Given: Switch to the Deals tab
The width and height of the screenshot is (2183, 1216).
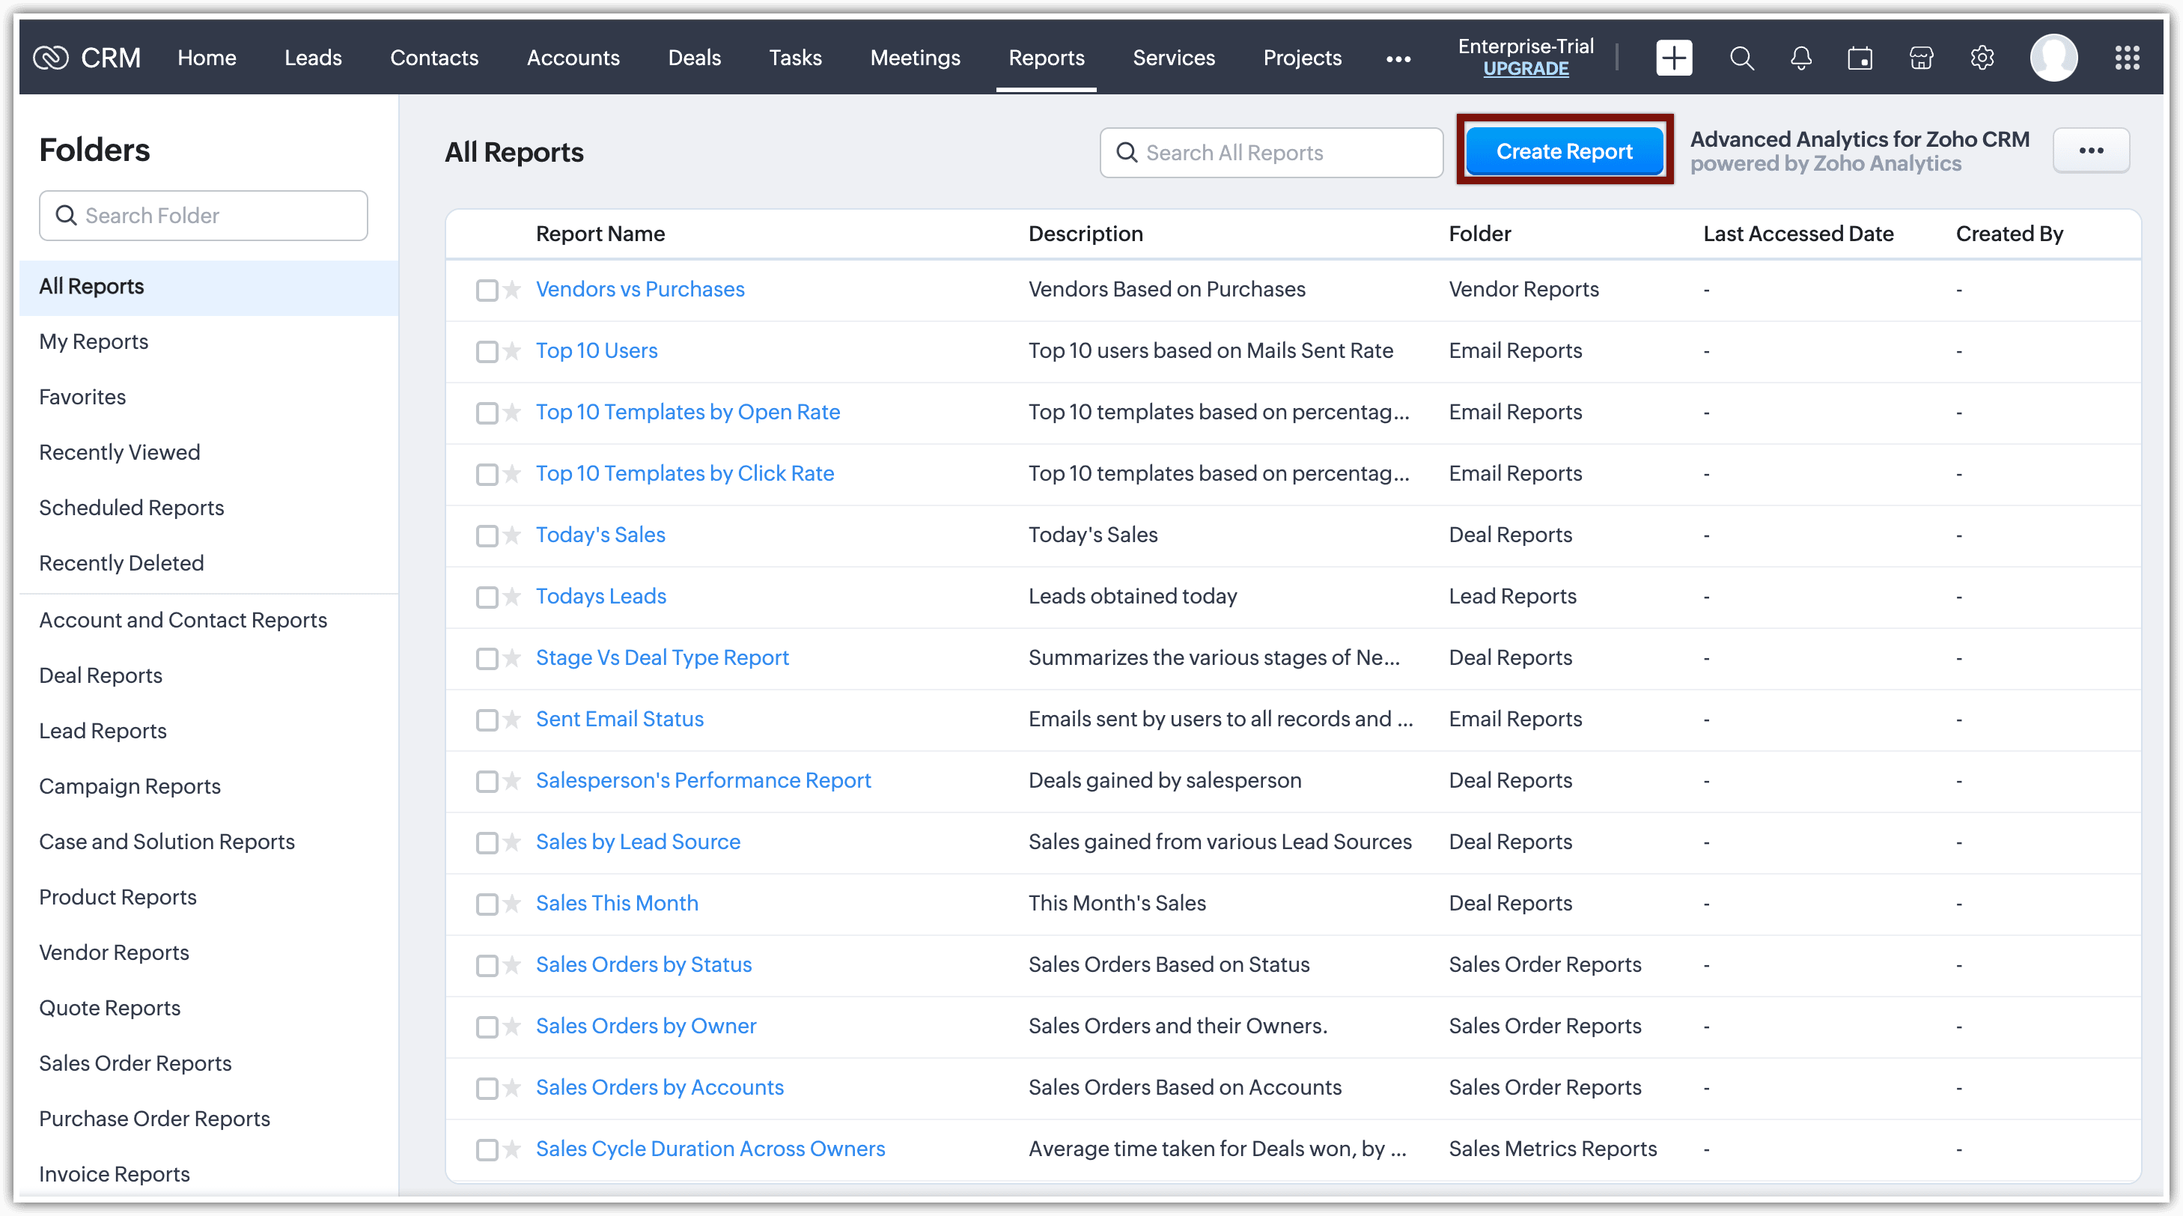Looking at the screenshot, I should [694, 58].
